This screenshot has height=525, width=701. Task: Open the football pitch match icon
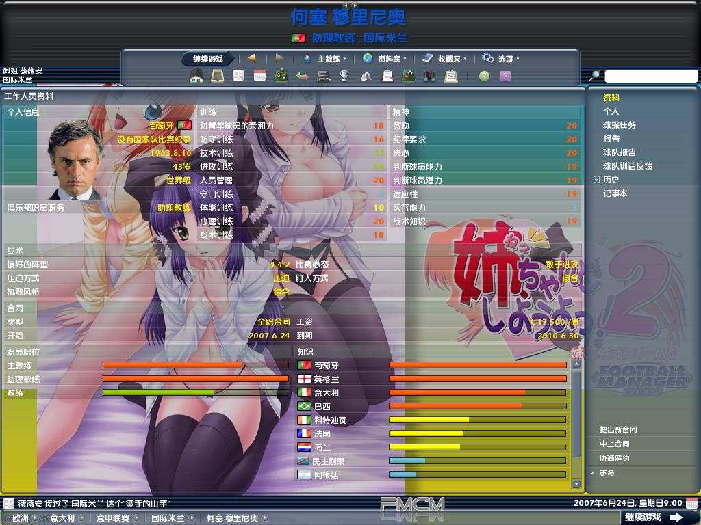click(x=408, y=76)
